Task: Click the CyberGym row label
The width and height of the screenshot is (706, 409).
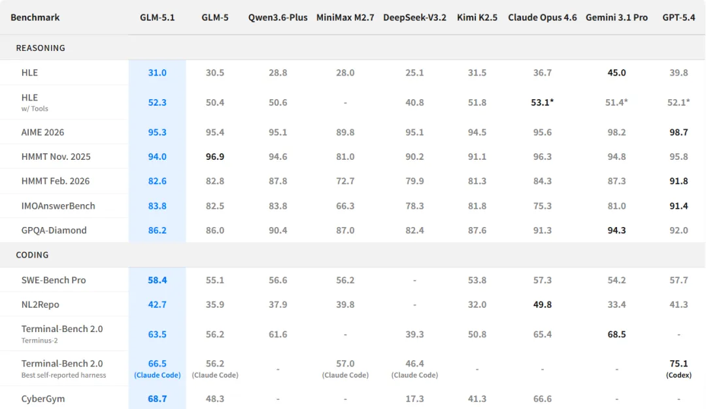Action: 43,399
